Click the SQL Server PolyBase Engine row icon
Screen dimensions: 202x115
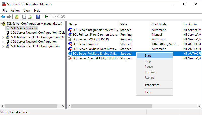(70, 53)
